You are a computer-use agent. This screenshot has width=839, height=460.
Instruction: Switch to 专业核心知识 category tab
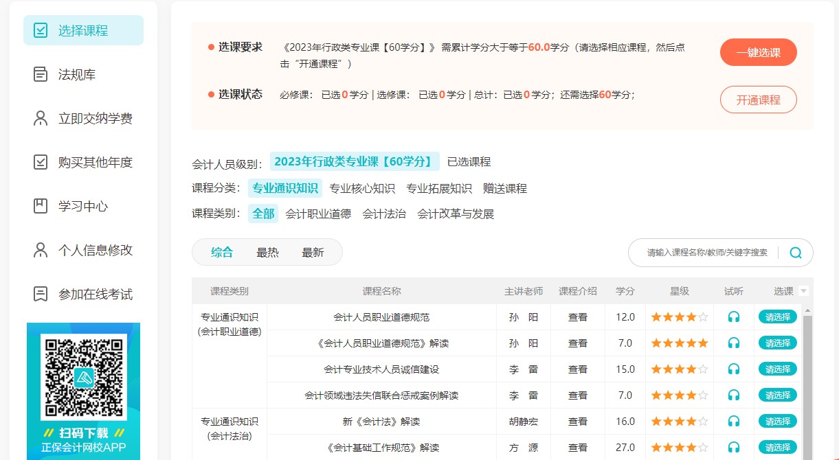362,189
